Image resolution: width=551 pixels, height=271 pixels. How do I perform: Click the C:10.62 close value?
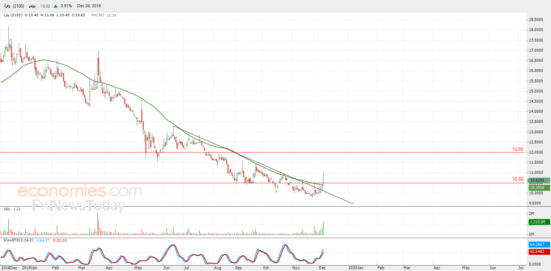pyautogui.click(x=78, y=15)
